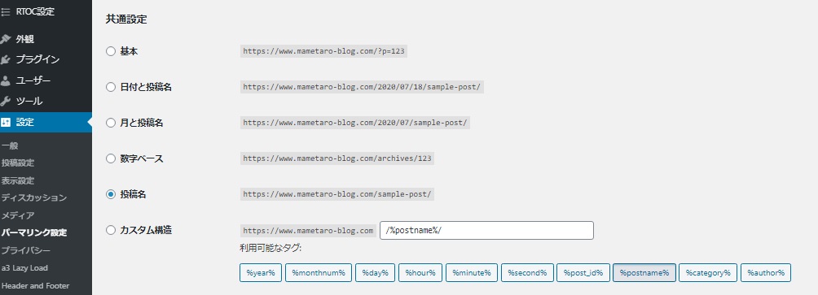The height and width of the screenshot is (295, 818).
Task: Click the 利用可能なタグ label
Action: pyautogui.click(x=270, y=248)
